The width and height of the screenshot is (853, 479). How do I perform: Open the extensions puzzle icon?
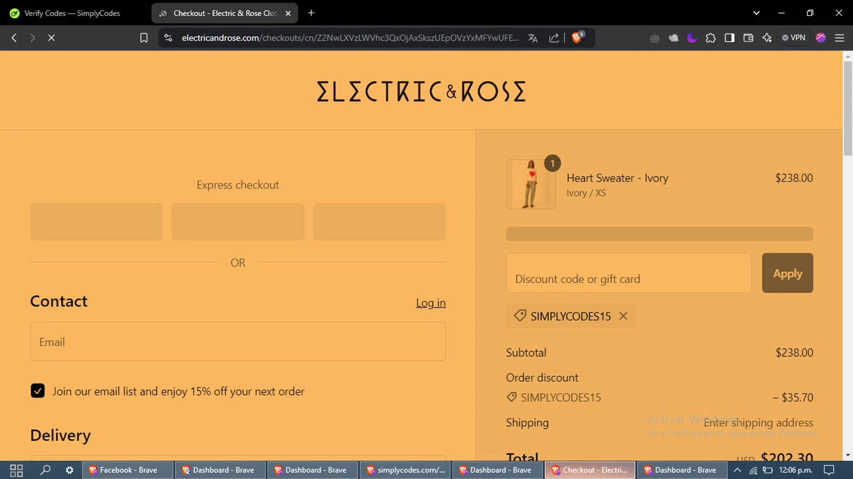tap(711, 38)
